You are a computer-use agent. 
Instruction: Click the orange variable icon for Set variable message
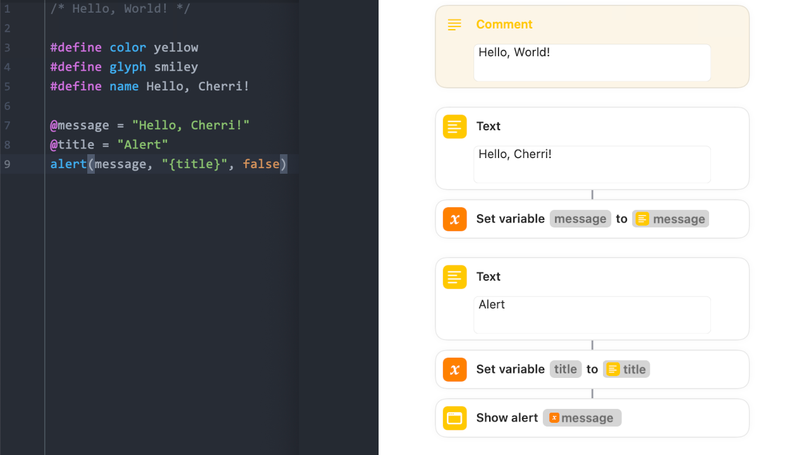click(x=454, y=219)
